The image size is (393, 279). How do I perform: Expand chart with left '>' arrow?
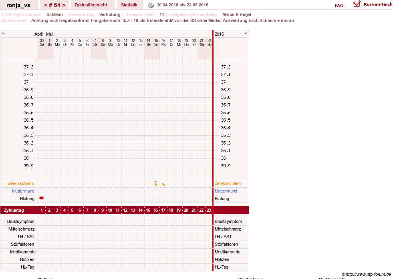pos(3,33)
